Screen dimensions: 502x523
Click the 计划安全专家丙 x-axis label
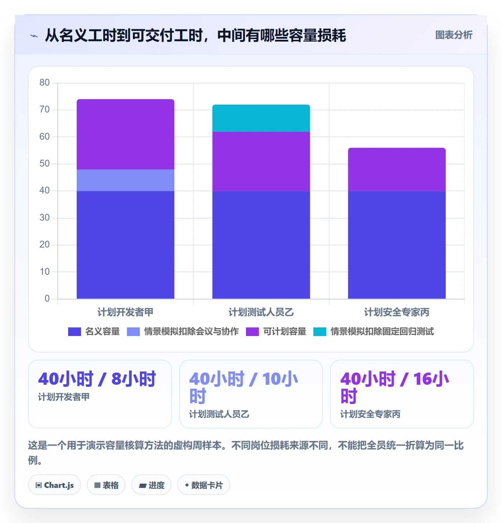[397, 312]
